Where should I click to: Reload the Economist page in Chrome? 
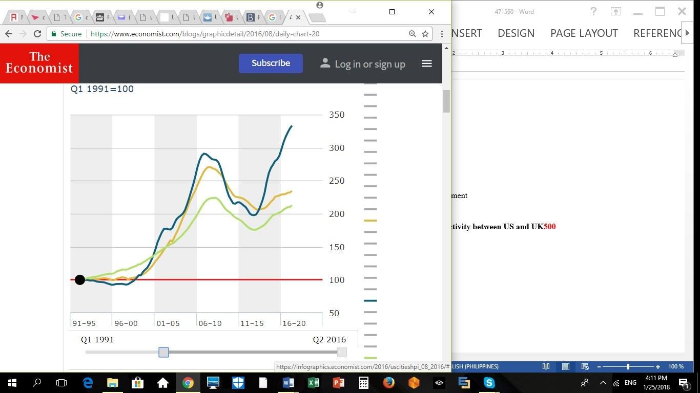point(37,34)
